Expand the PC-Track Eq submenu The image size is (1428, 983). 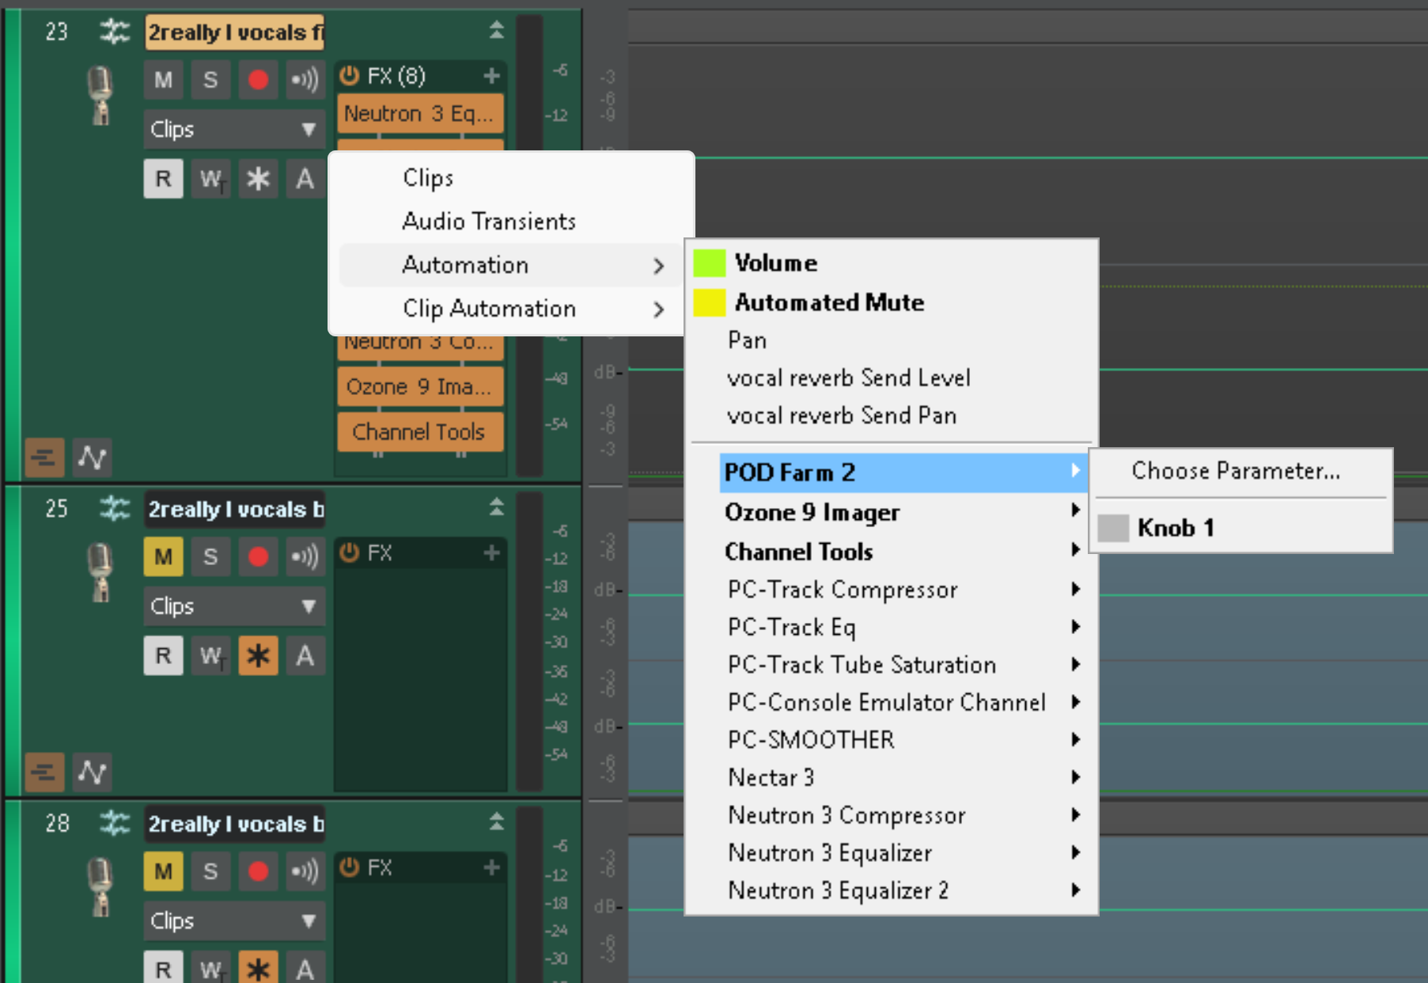[x=903, y=628]
